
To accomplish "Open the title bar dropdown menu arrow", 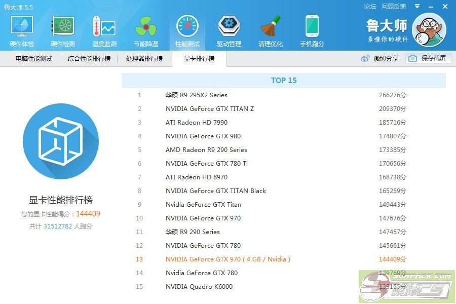I will (417, 6).
